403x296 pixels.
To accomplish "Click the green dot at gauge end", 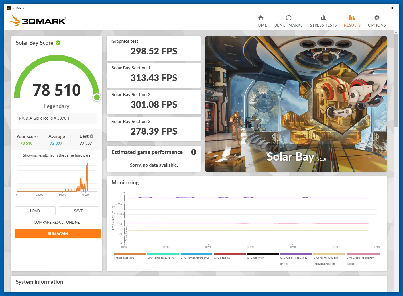I will tap(97, 97).
